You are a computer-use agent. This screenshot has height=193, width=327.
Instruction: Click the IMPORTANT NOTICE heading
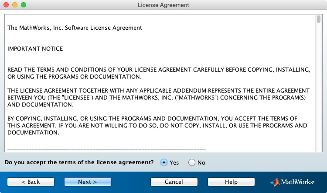tap(35, 49)
